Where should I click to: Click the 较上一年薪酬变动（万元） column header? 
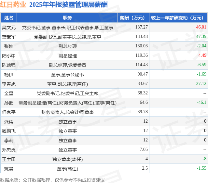(179, 18)
